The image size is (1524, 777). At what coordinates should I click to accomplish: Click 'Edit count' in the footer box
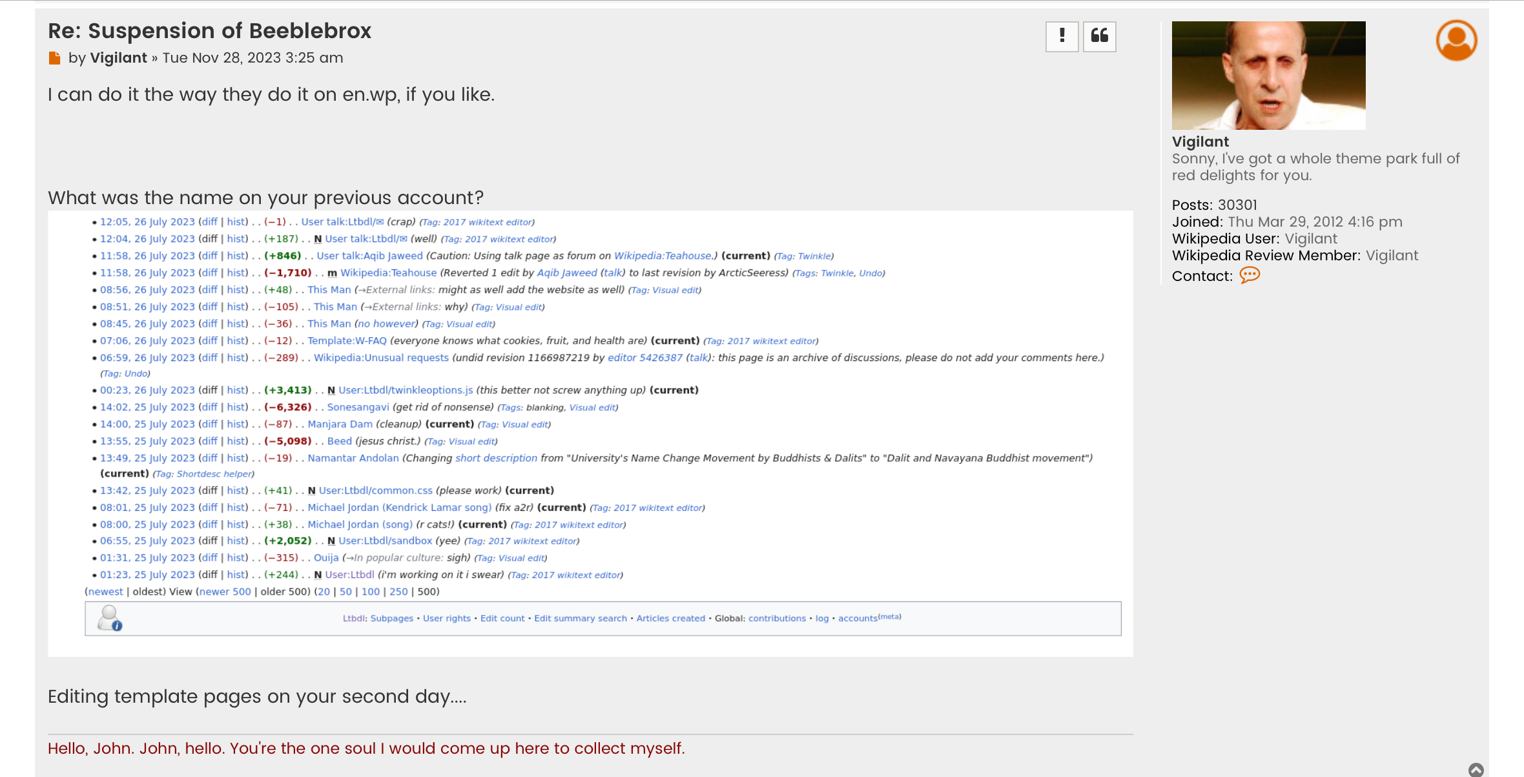click(x=502, y=619)
